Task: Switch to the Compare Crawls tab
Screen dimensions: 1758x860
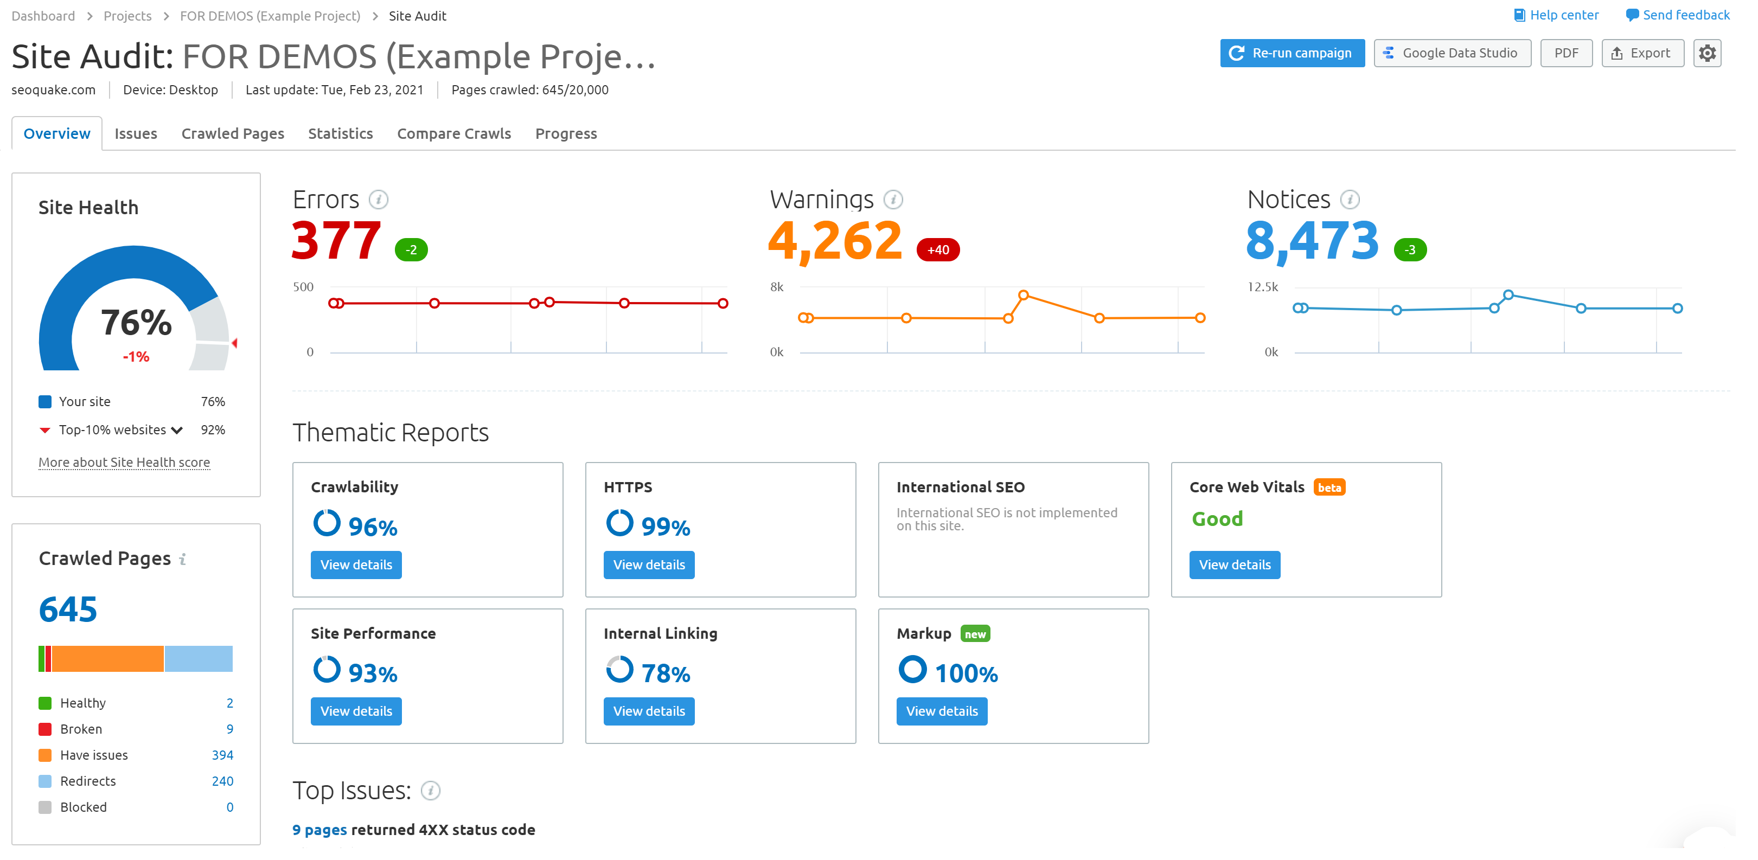Action: click(x=454, y=133)
